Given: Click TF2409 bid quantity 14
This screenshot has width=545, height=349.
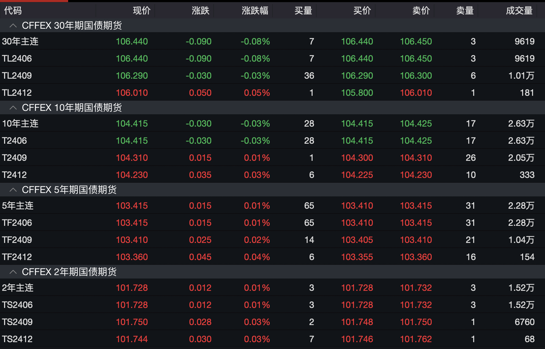Looking at the screenshot, I should (309, 240).
